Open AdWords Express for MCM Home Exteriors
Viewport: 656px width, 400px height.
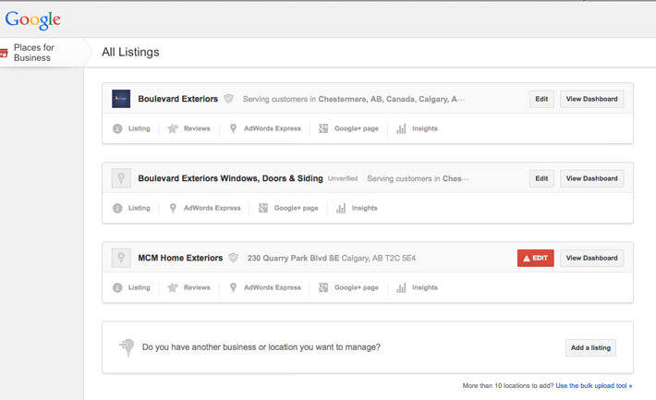[x=273, y=287]
